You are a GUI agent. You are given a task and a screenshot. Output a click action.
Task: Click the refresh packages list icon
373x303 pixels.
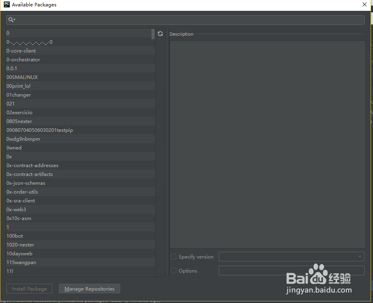coord(160,34)
